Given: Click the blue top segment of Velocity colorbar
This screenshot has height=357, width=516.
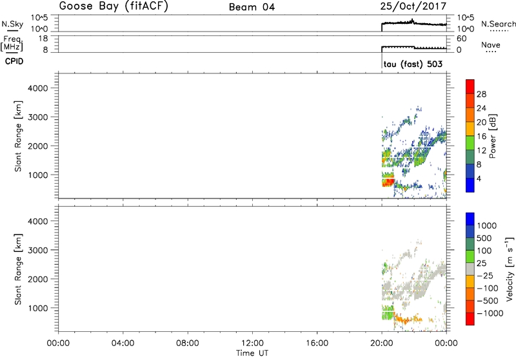Looking at the screenshot, I should [470, 219].
